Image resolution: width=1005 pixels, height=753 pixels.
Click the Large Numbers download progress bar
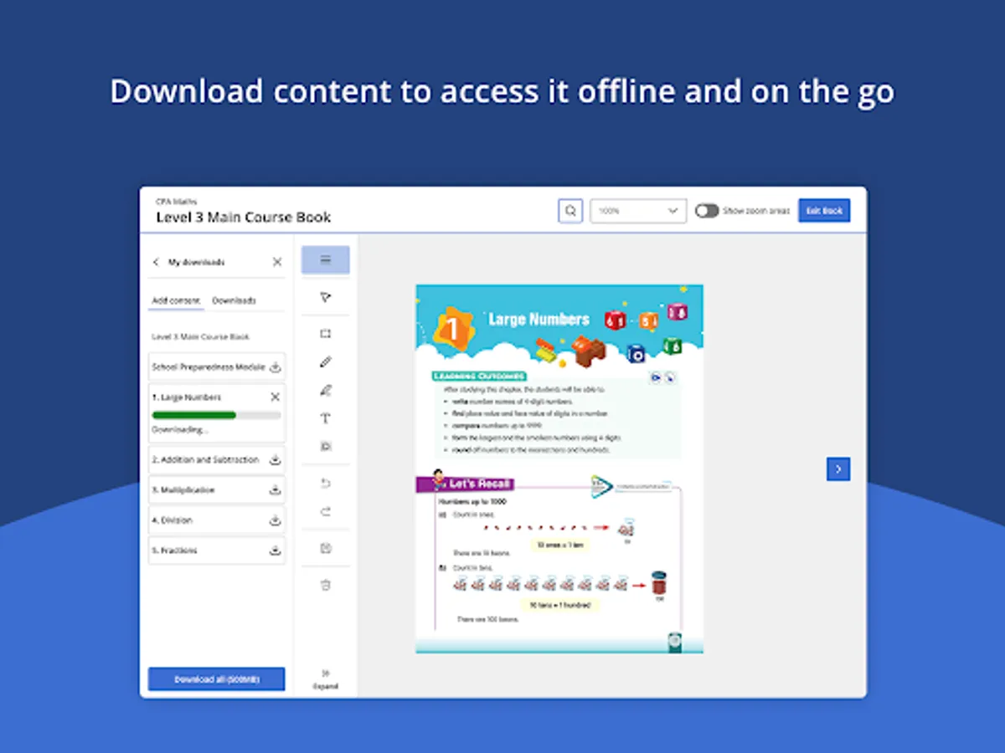pos(216,414)
